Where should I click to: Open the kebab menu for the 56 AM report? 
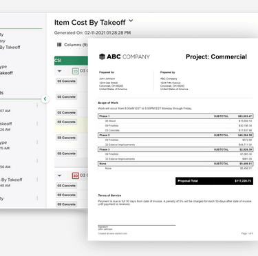coord(37,161)
